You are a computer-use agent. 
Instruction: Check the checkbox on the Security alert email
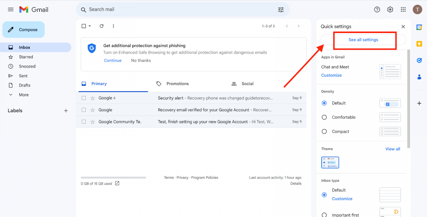pyautogui.click(x=84, y=98)
